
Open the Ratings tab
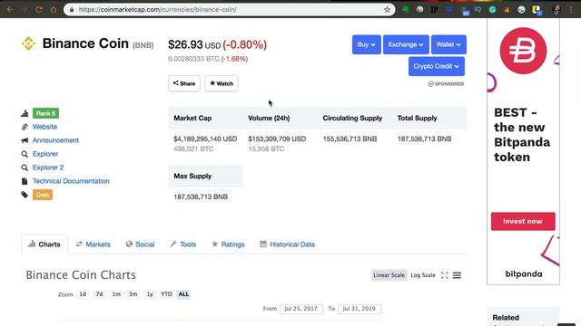point(228,244)
